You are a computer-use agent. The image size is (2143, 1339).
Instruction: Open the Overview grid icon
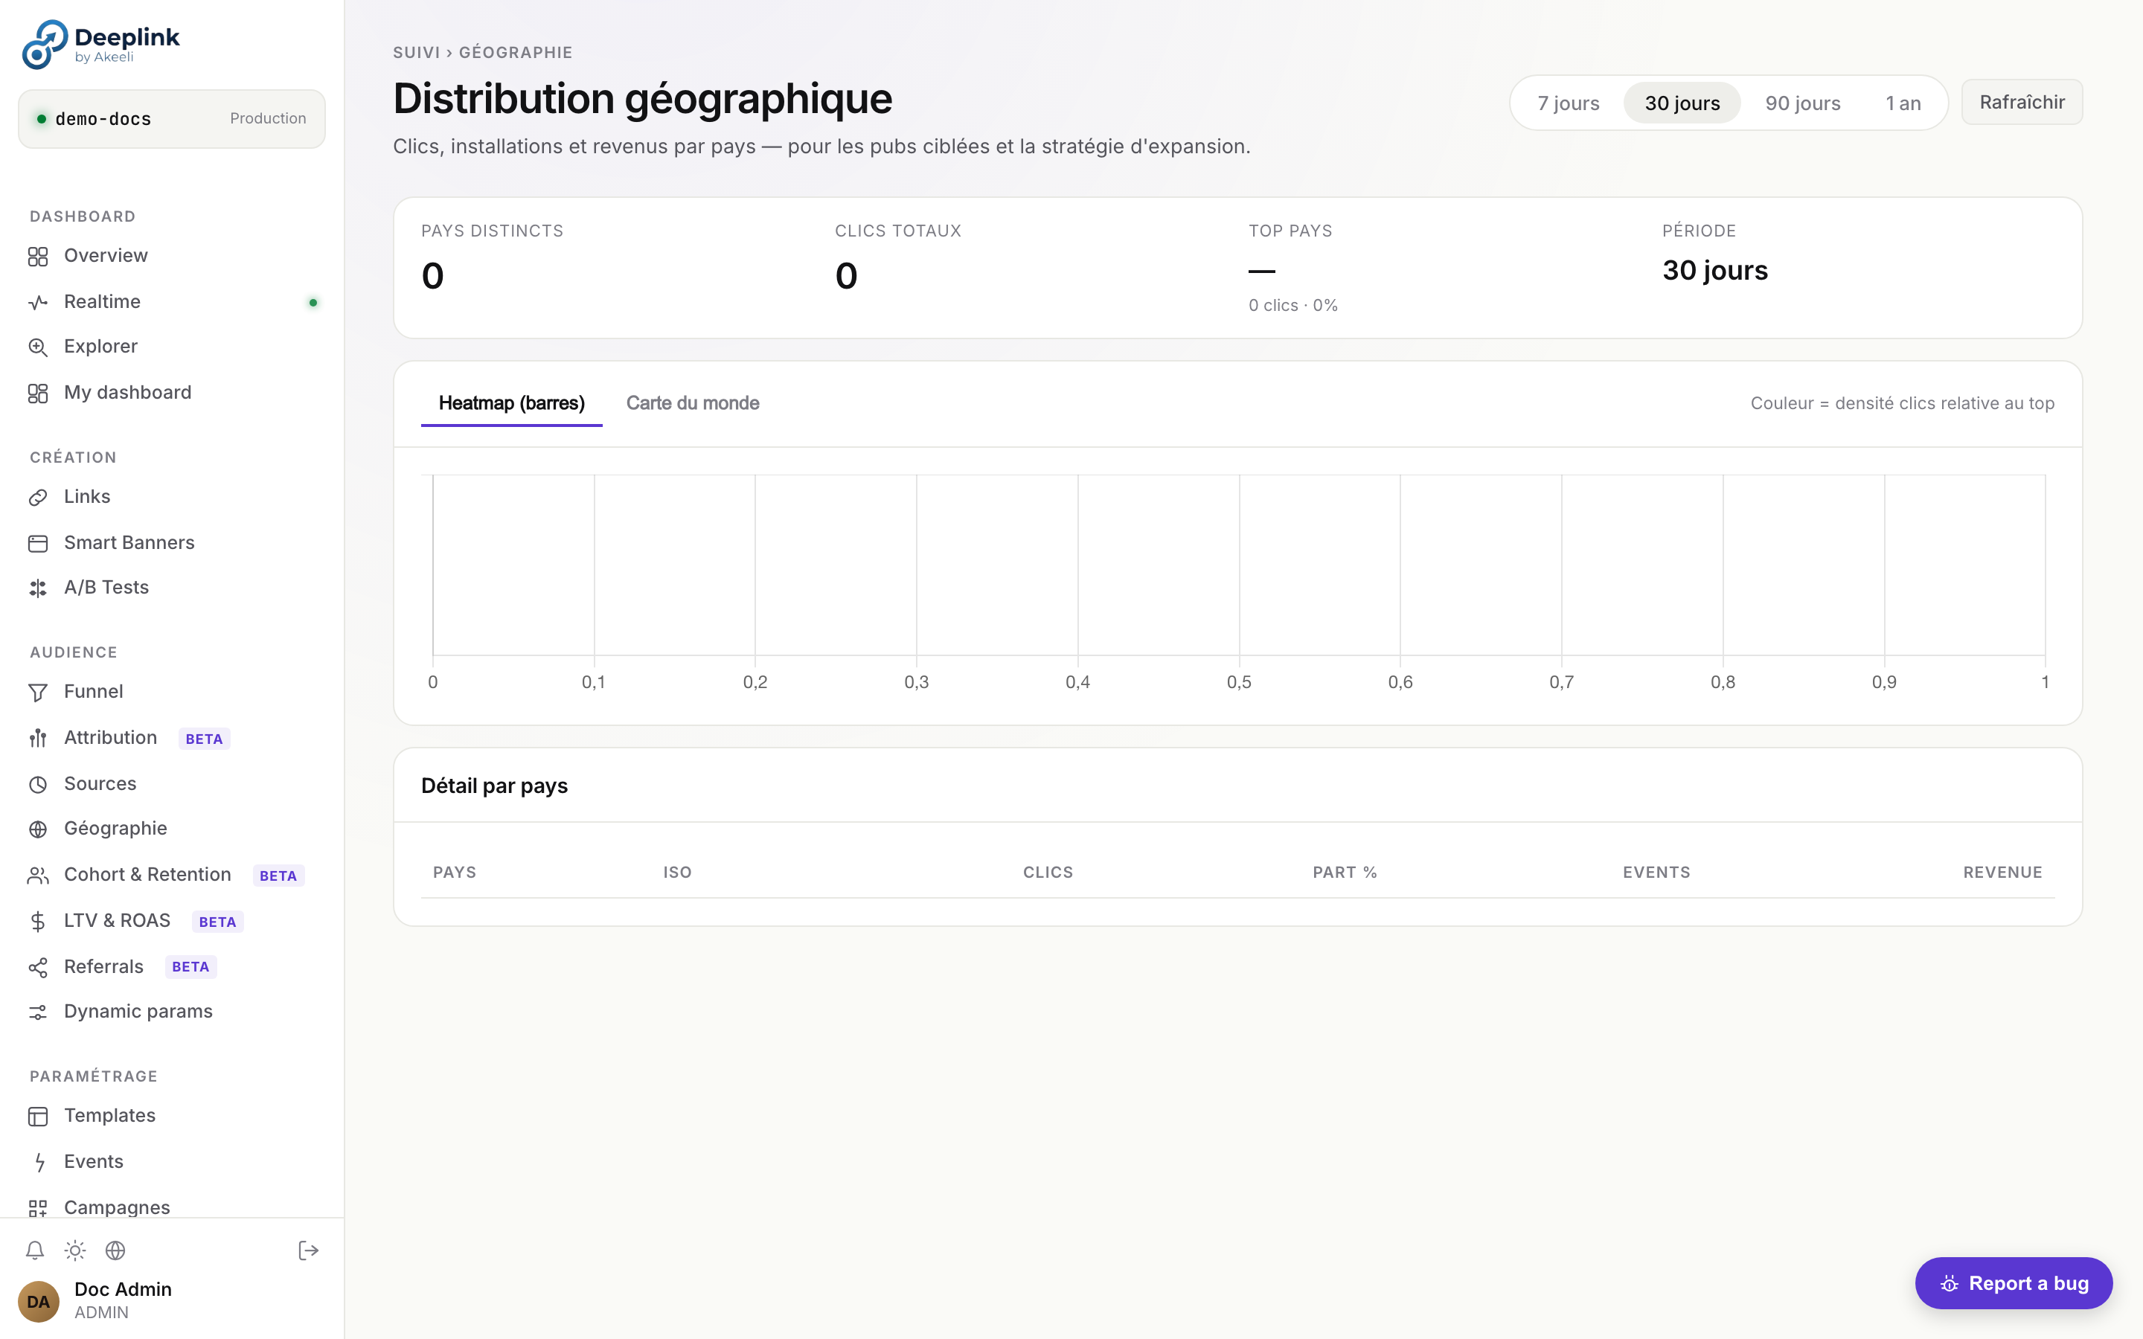[x=37, y=257]
